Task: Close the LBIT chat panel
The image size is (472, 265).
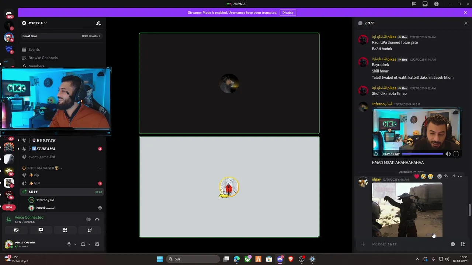Action: 466,23
